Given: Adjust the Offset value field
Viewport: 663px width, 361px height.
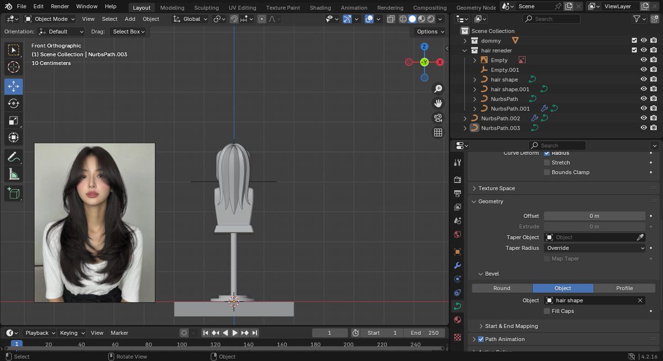Looking at the screenshot, I should [x=594, y=216].
